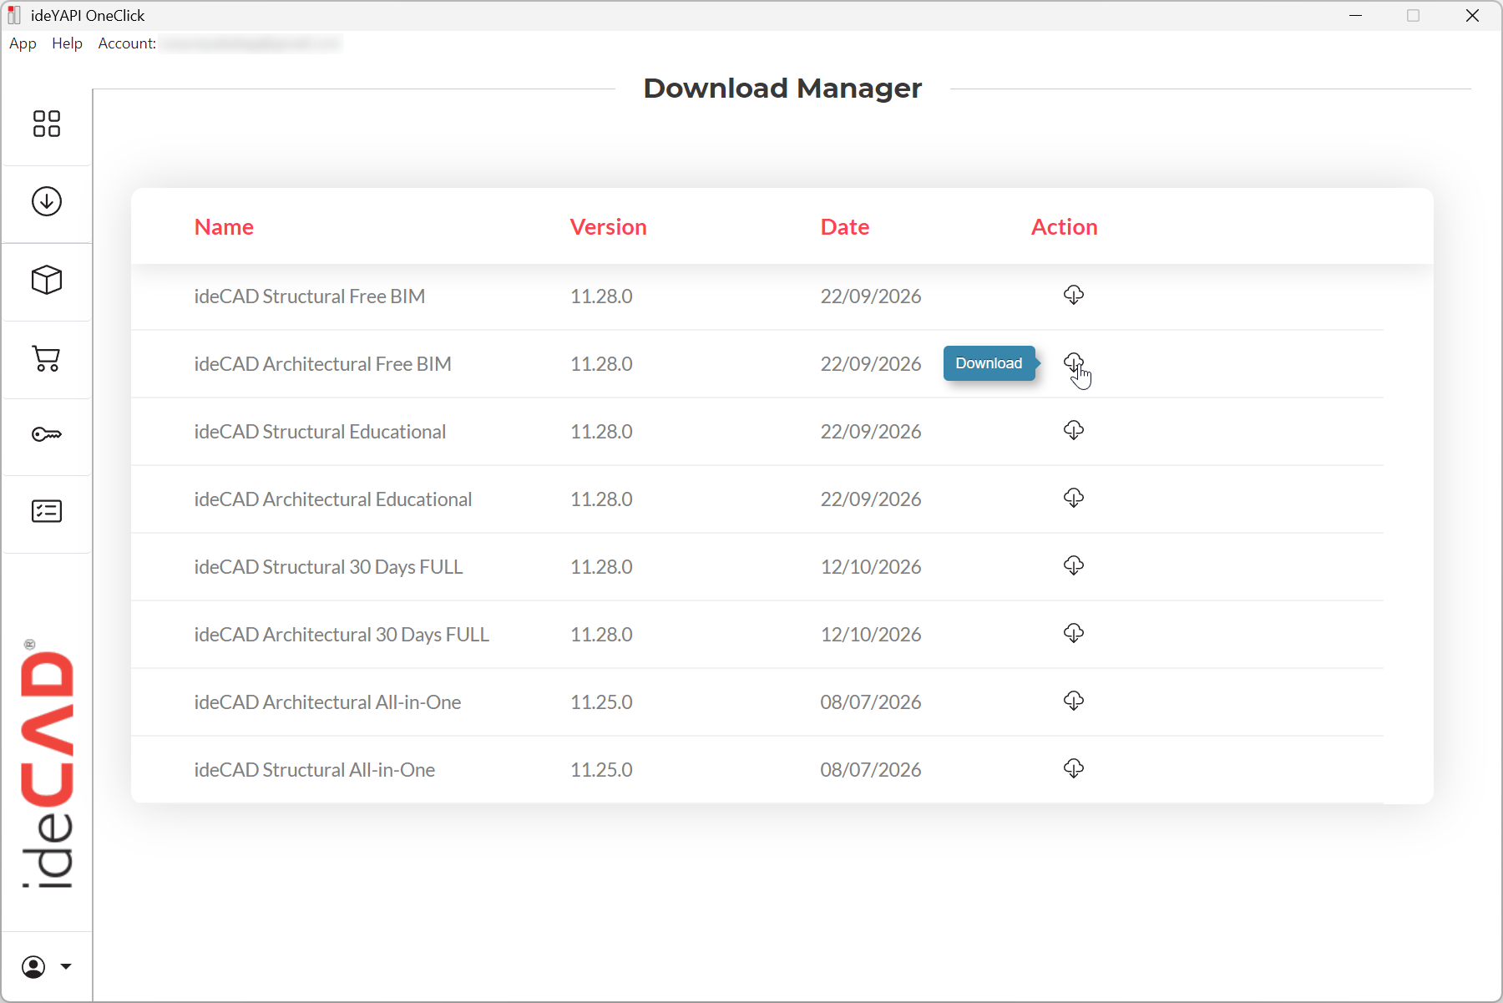Click the Account label in menu bar
The image size is (1503, 1003).
(x=127, y=43)
